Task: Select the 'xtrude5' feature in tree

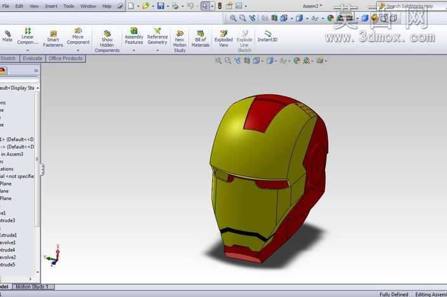Action: click(x=8, y=265)
